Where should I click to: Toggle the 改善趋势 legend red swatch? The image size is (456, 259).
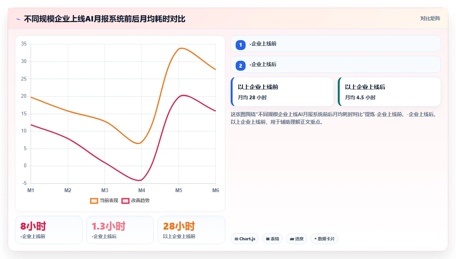(125, 201)
